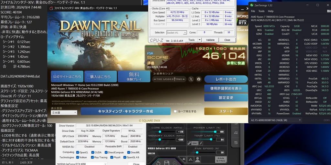The width and height of the screenshot is (331, 165).
Task: Toggle the OpenGL 4.6 checkbox in GPU-Z
Action: coord(125,157)
